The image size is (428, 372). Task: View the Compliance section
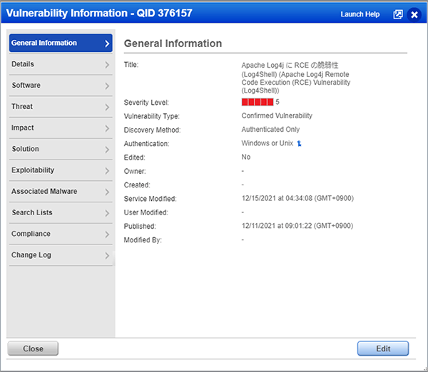(61, 234)
